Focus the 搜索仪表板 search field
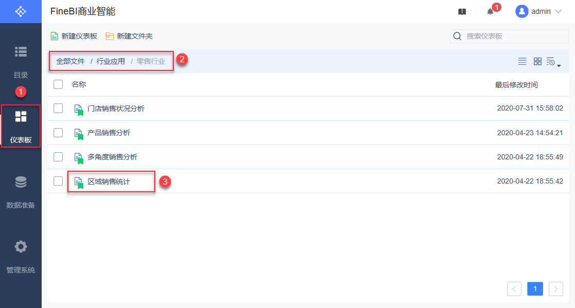 (x=514, y=36)
